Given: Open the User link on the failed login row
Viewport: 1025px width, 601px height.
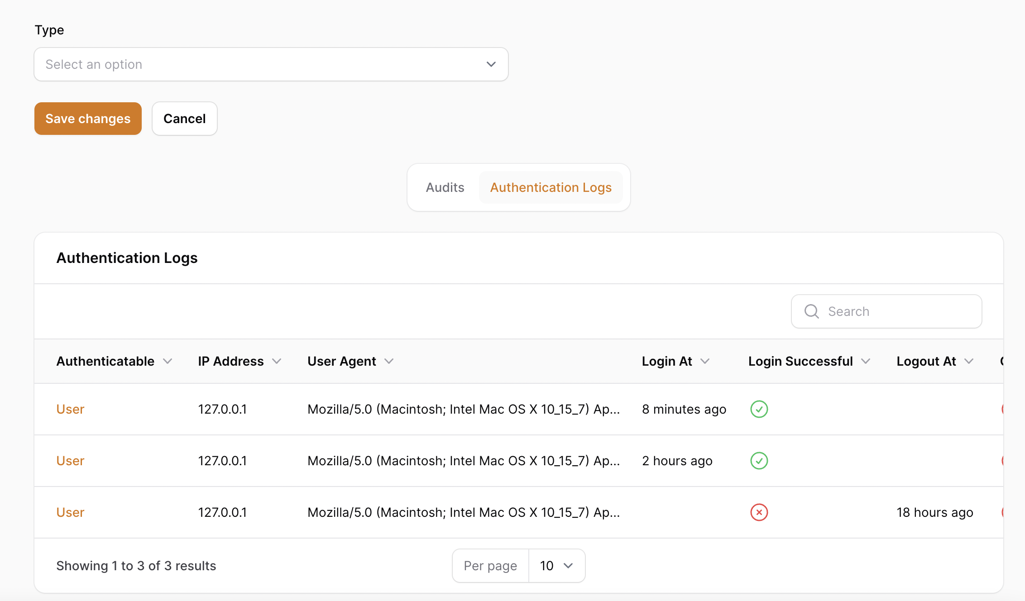Looking at the screenshot, I should [70, 512].
